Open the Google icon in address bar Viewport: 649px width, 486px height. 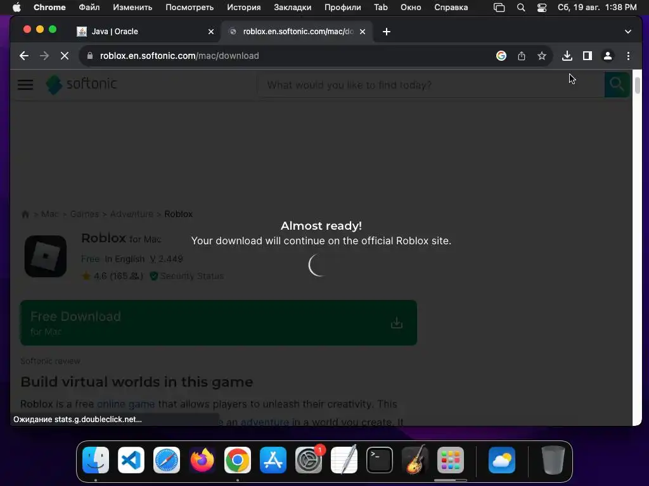[x=501, y=56]
